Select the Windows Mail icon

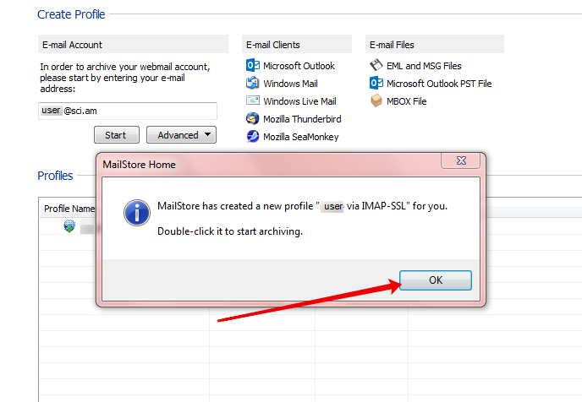tap(253, 83)
